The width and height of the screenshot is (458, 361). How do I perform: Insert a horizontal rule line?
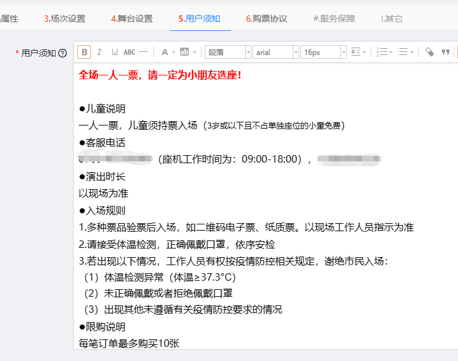point(144,53)
